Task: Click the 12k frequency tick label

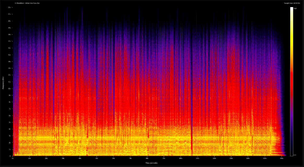Action: (10, 75)
